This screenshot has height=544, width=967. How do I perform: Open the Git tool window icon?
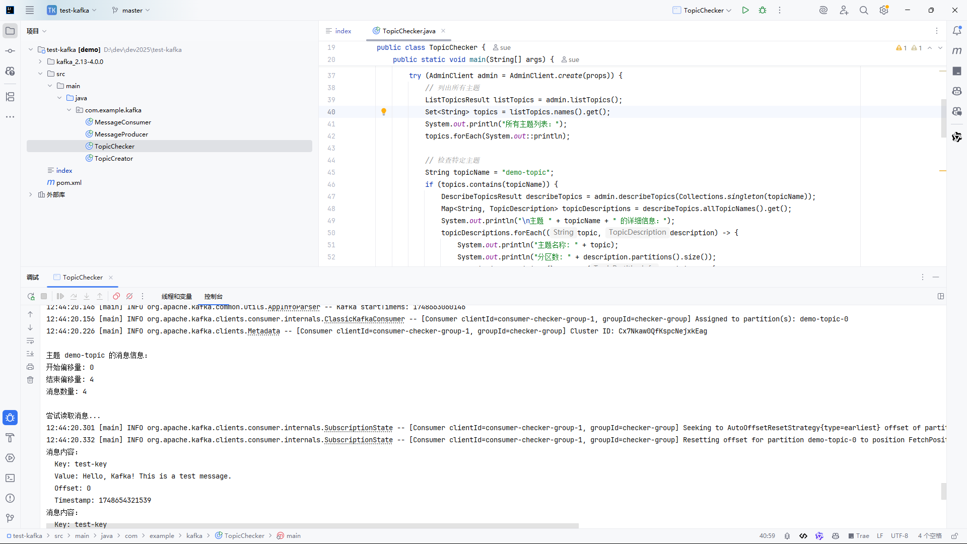coord(10,518)
